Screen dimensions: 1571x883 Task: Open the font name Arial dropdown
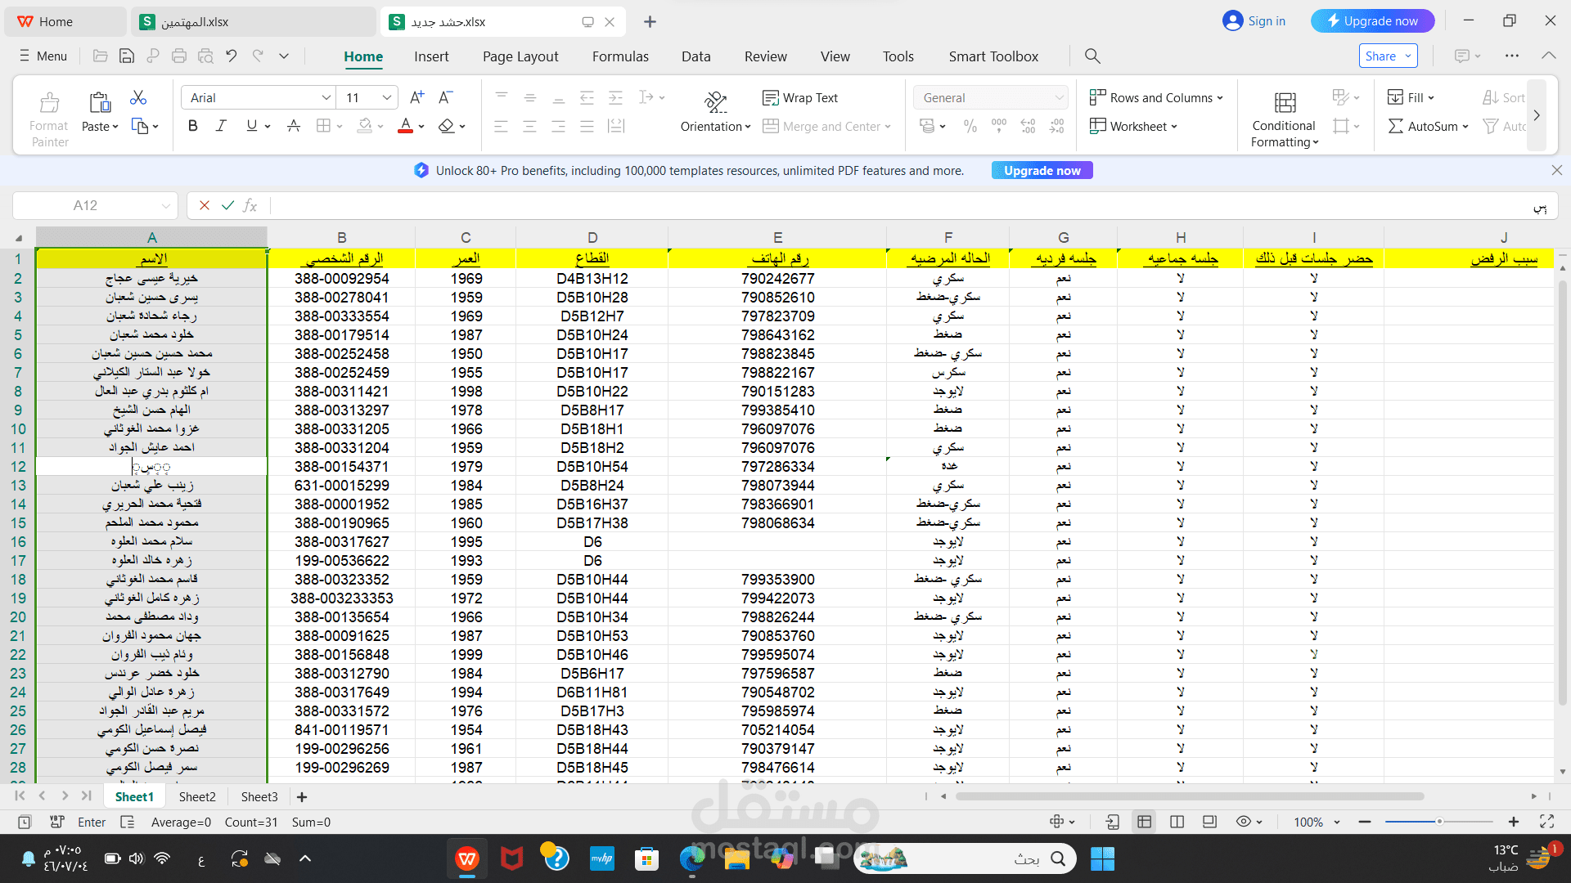coord(326,97)
